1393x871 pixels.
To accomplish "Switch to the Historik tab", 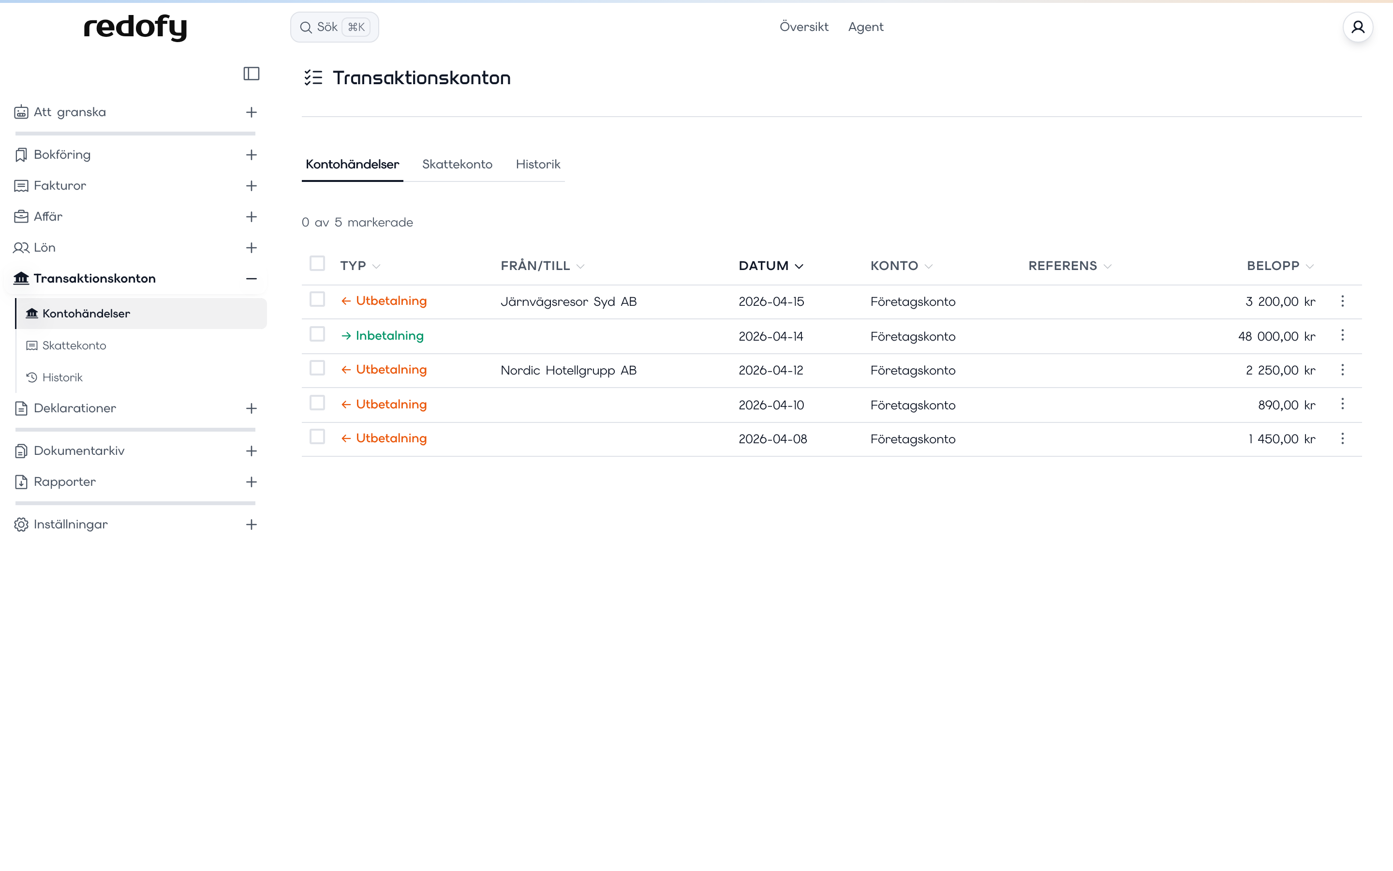I will 538,165.
